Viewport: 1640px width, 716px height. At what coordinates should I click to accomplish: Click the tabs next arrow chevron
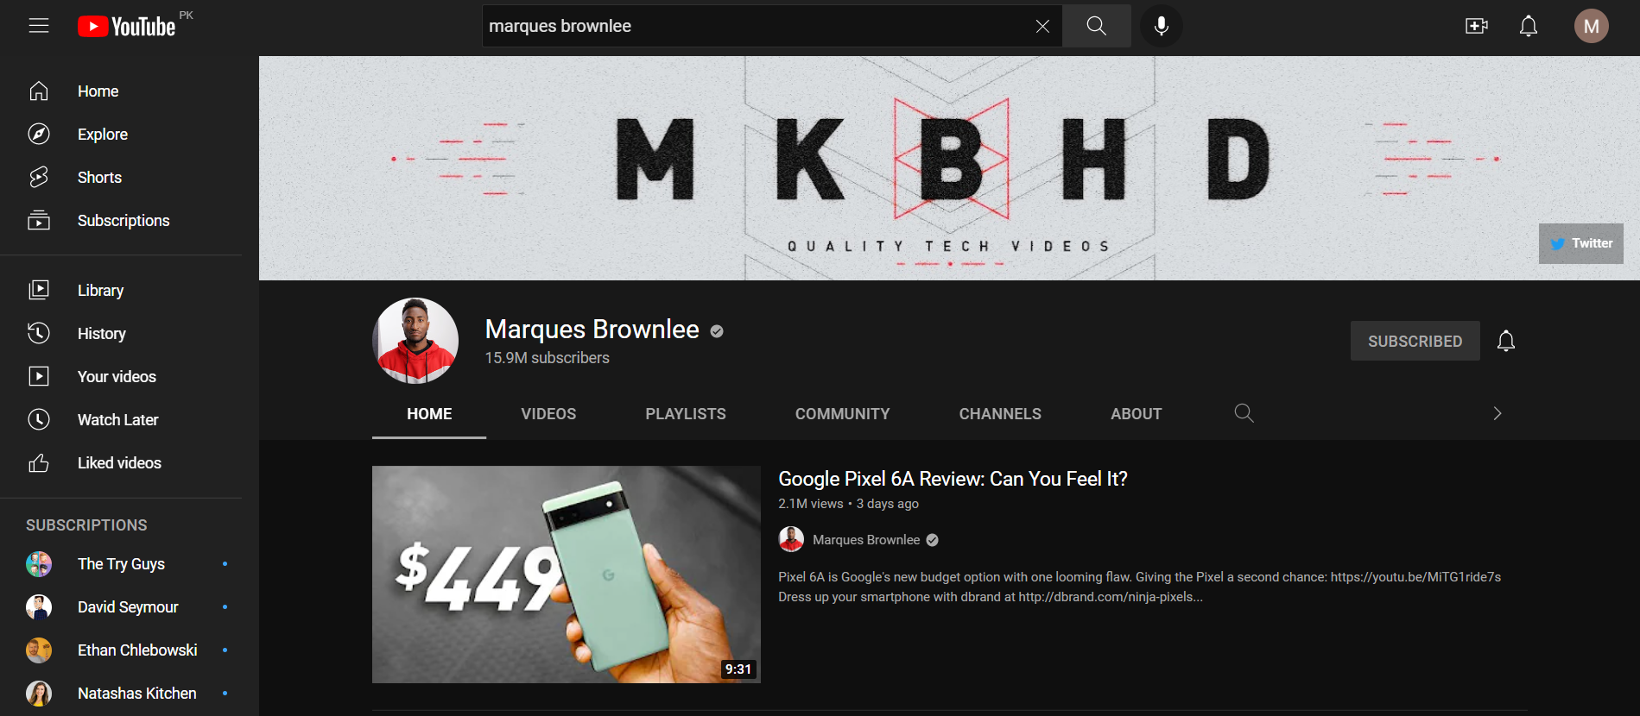(1498, 413)
